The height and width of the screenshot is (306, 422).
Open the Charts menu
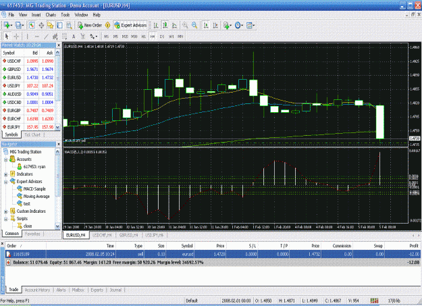click(51, 15)
